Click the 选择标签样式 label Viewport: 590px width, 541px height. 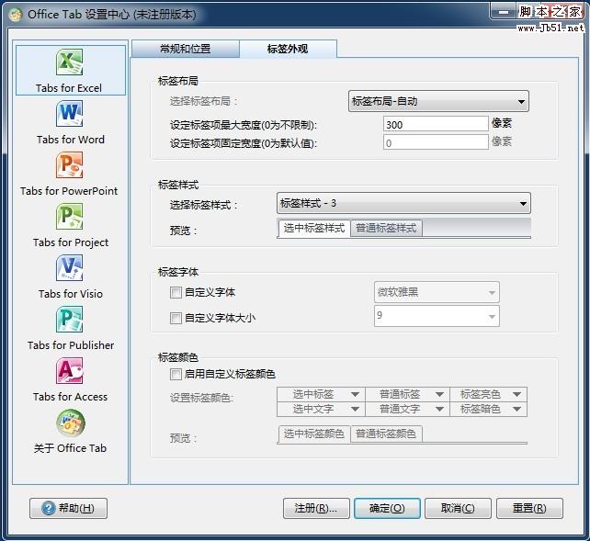(204, 205)
